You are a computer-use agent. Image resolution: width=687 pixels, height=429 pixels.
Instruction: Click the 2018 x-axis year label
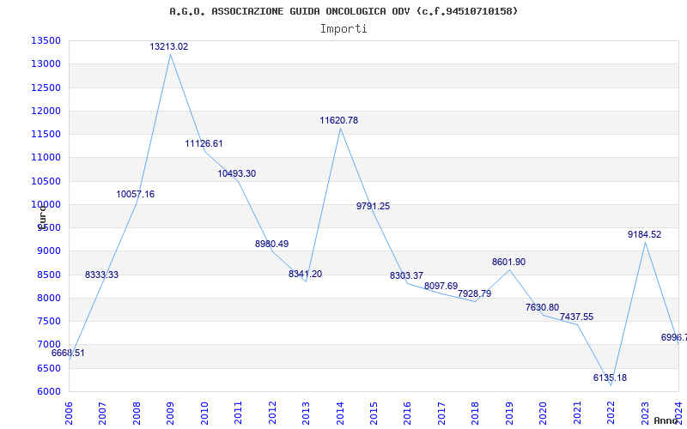pos(476,414)
